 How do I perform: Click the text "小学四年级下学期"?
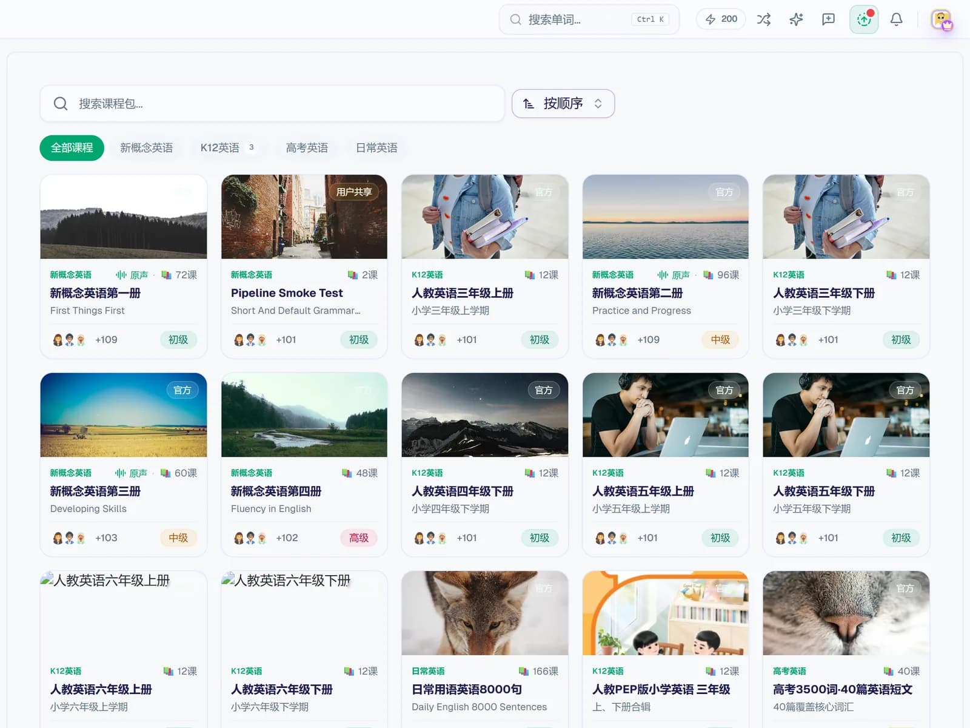(450, 509)
